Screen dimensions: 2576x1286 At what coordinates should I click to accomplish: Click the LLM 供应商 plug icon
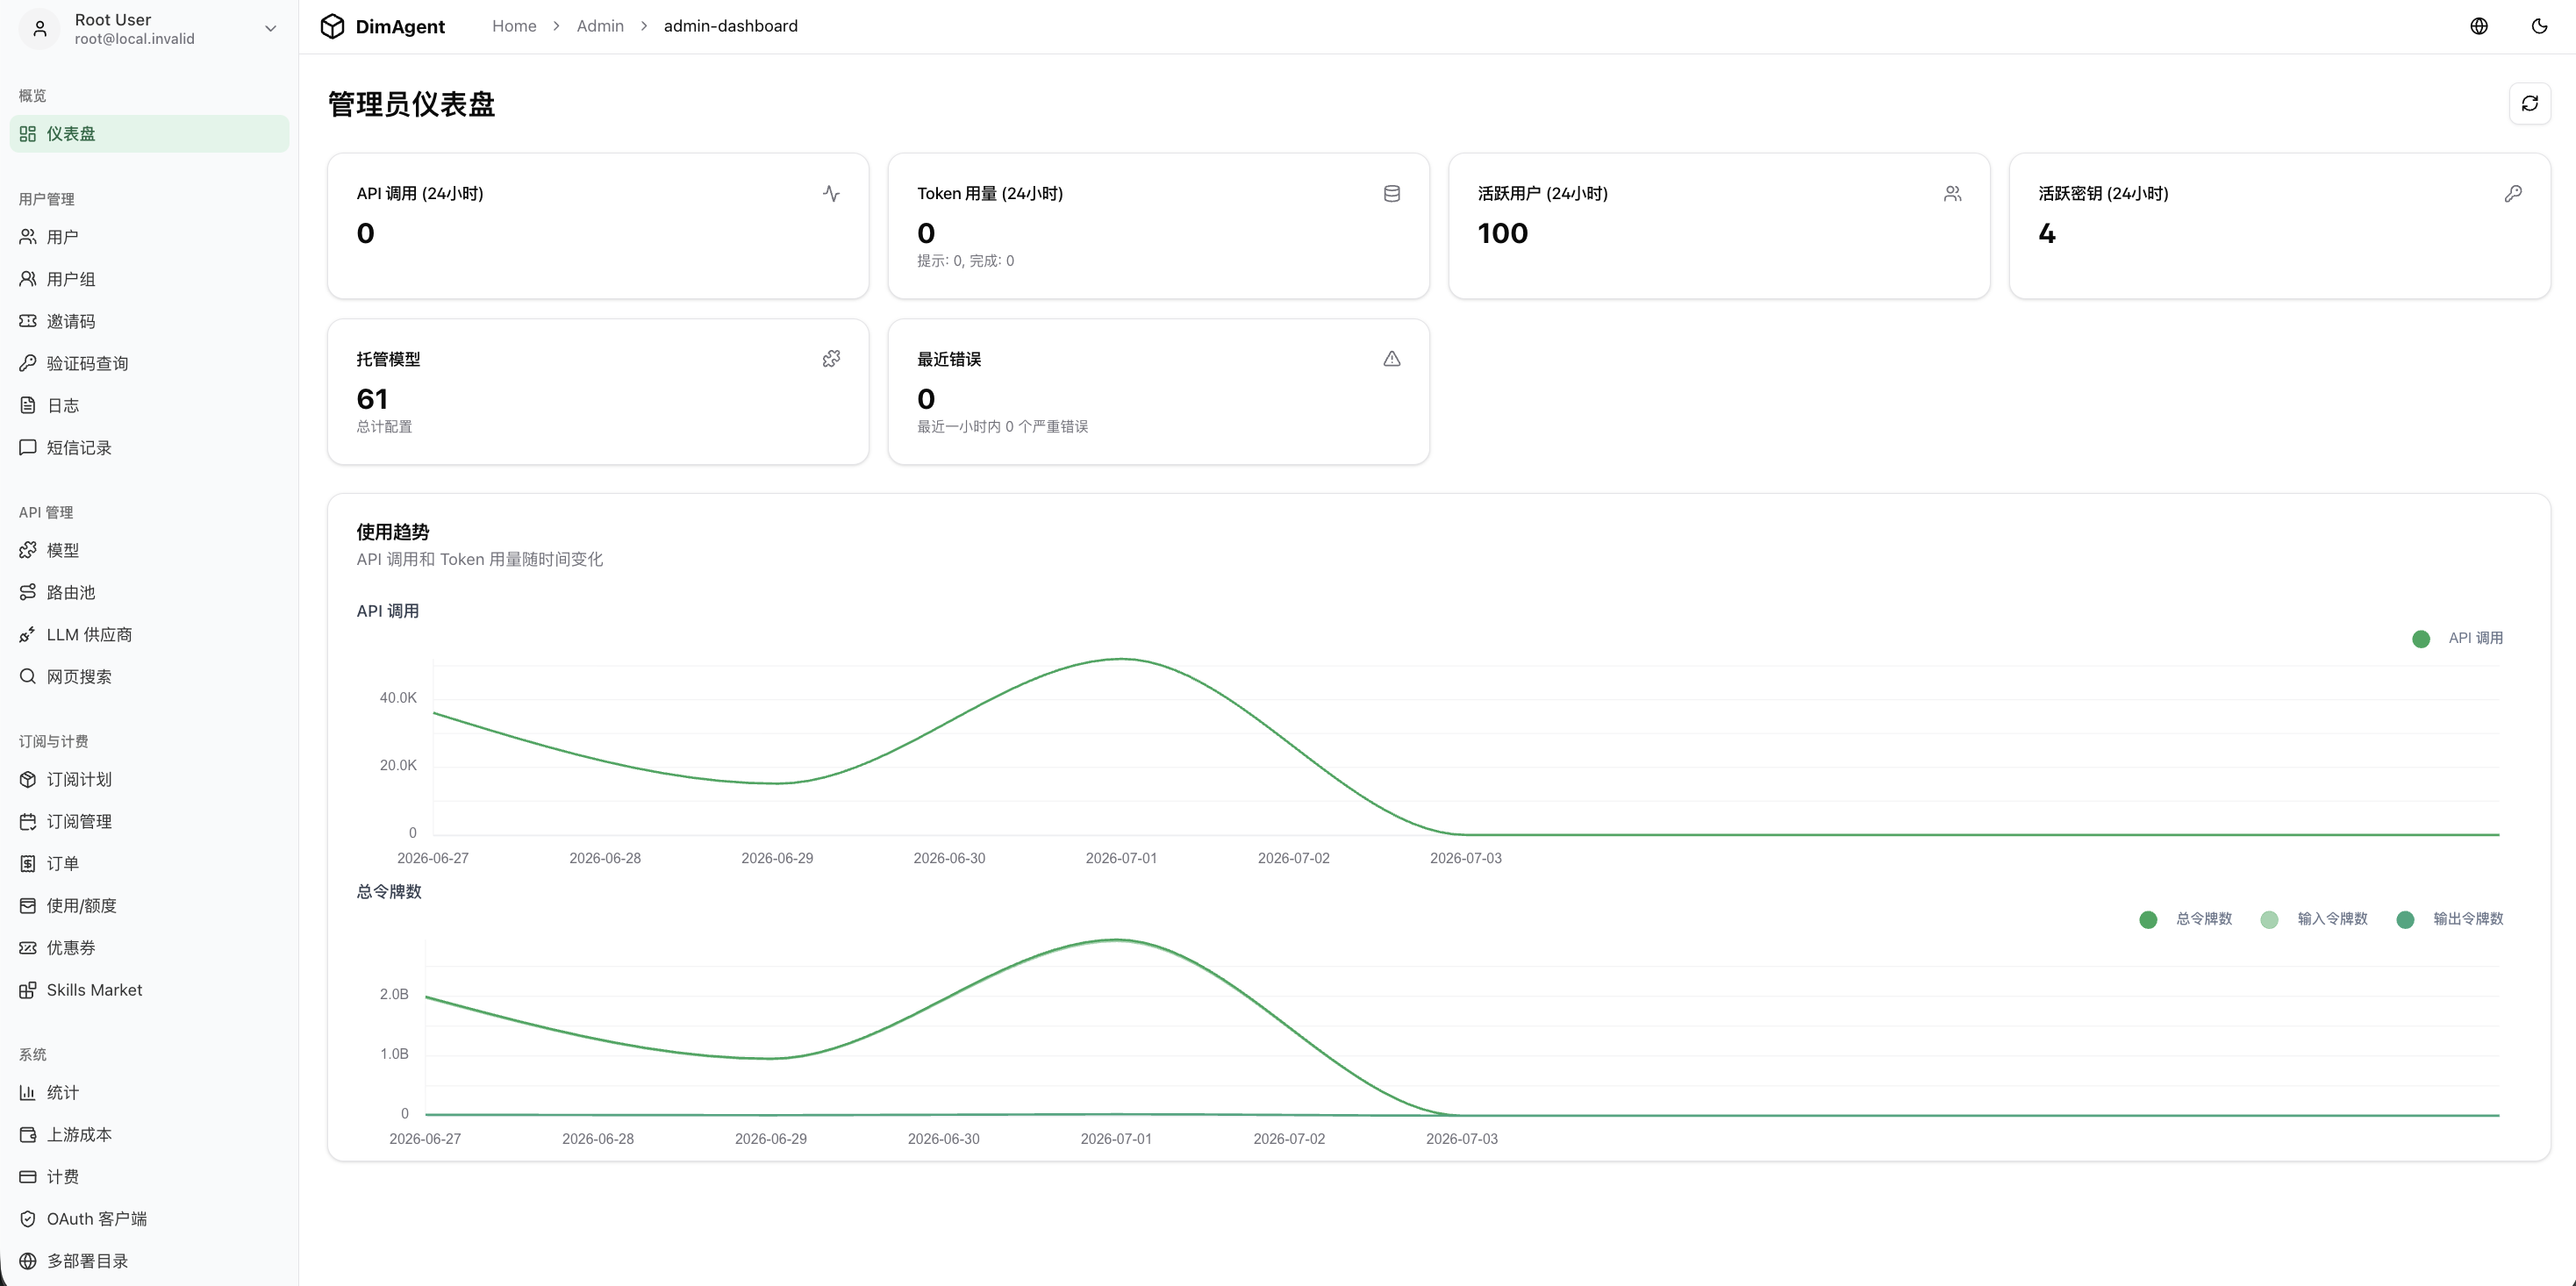[28, 634]
